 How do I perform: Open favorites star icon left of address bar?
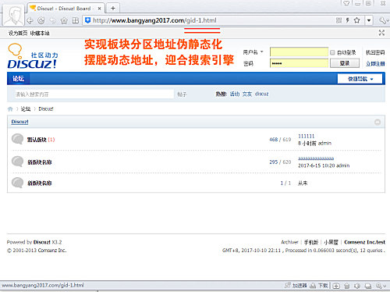[64, 20]
